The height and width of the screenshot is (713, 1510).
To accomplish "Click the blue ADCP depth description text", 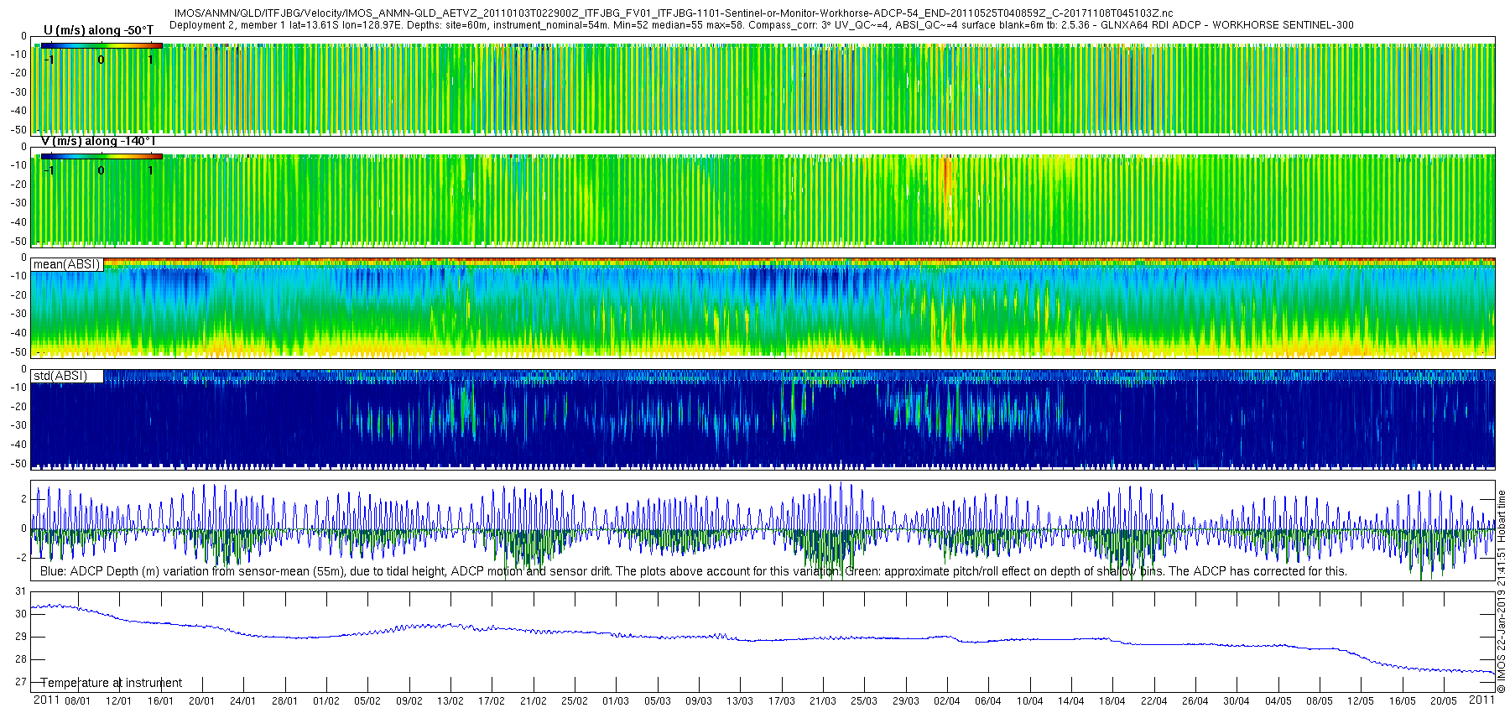I will tap(440, 571).
